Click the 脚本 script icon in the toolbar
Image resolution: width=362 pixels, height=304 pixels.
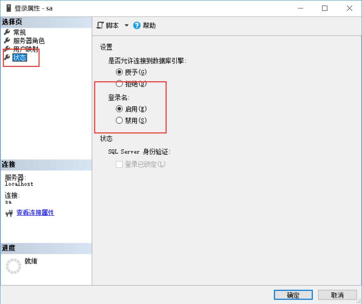(100, 25)
